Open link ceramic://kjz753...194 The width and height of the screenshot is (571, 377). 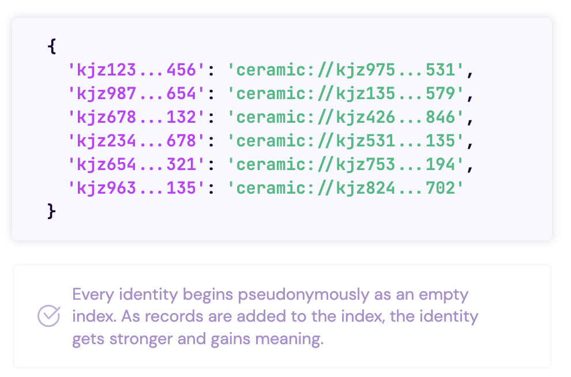click(x=345, y=164)
